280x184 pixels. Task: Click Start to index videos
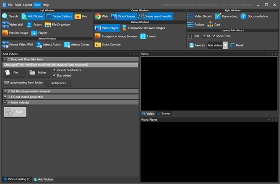[x=15, y=112]
